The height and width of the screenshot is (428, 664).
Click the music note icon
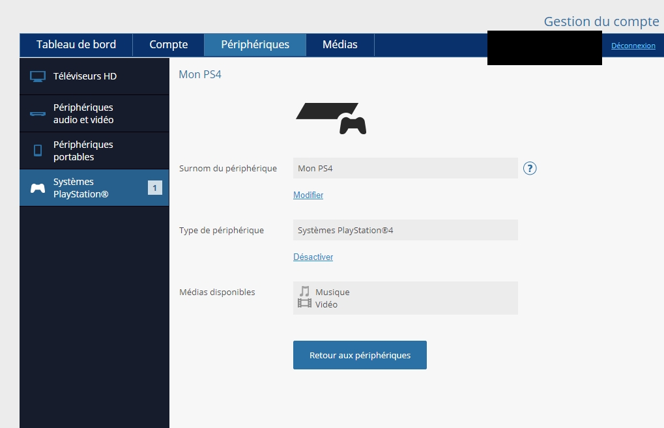tap(304, 292)
